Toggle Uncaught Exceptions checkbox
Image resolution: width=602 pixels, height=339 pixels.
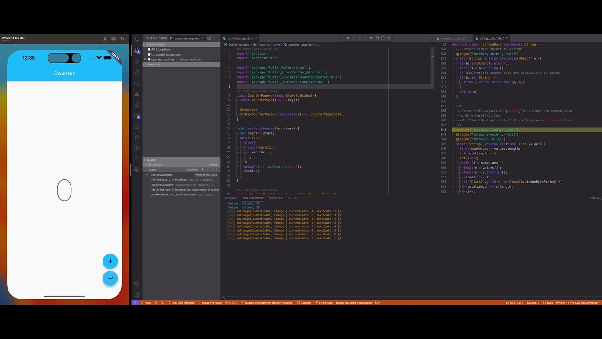(x=149, y=54)
